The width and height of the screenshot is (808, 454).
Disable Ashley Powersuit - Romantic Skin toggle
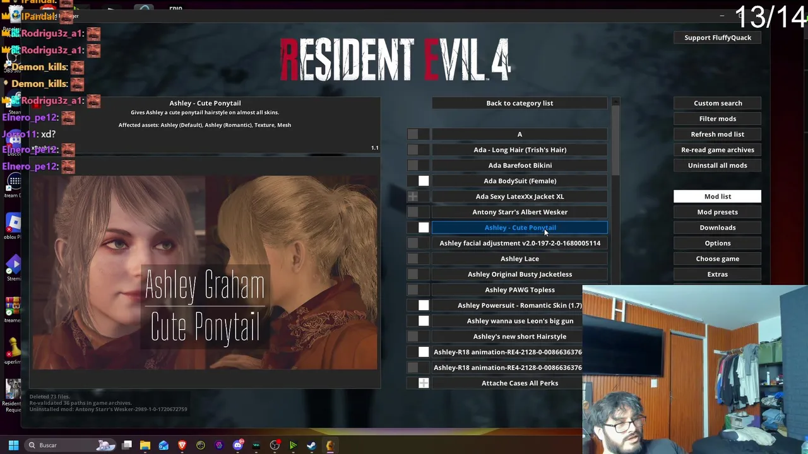(x=418, y=305)
